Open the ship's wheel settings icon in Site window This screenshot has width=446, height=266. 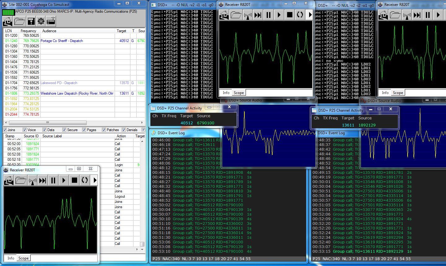tap(41, 21)
